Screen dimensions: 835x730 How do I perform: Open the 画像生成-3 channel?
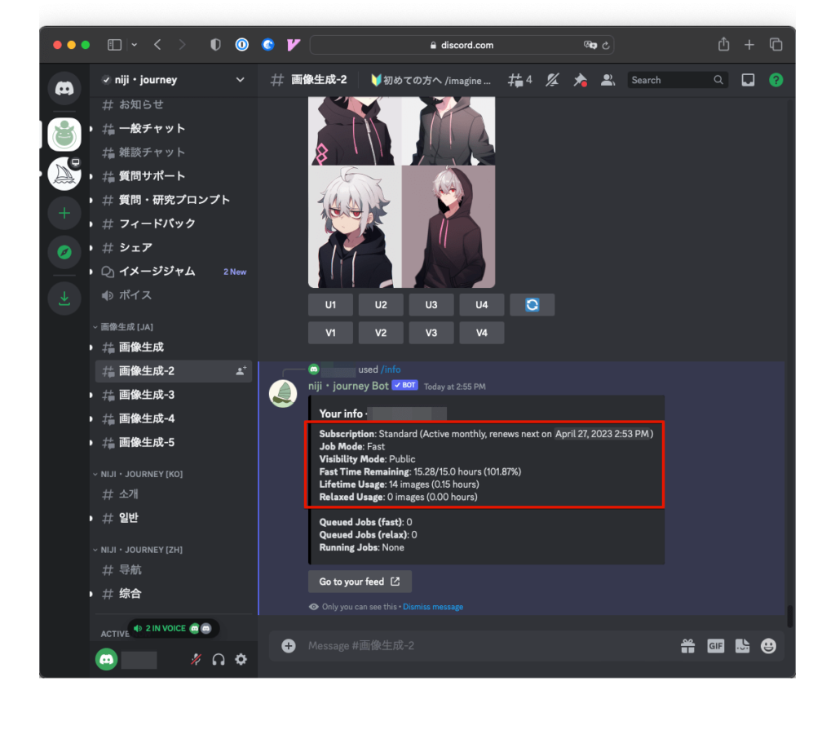(174, 395)
